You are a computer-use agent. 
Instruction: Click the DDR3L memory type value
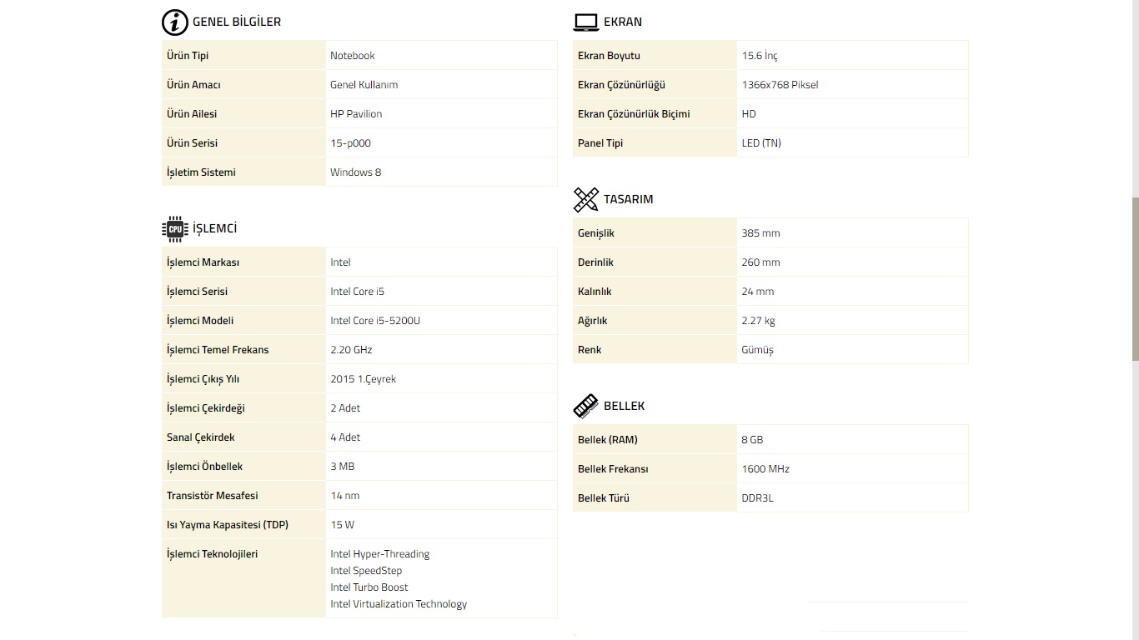click(x=757, y=498)
